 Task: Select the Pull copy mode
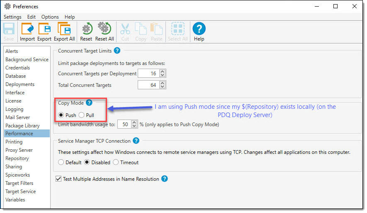(x=86, y=115)
